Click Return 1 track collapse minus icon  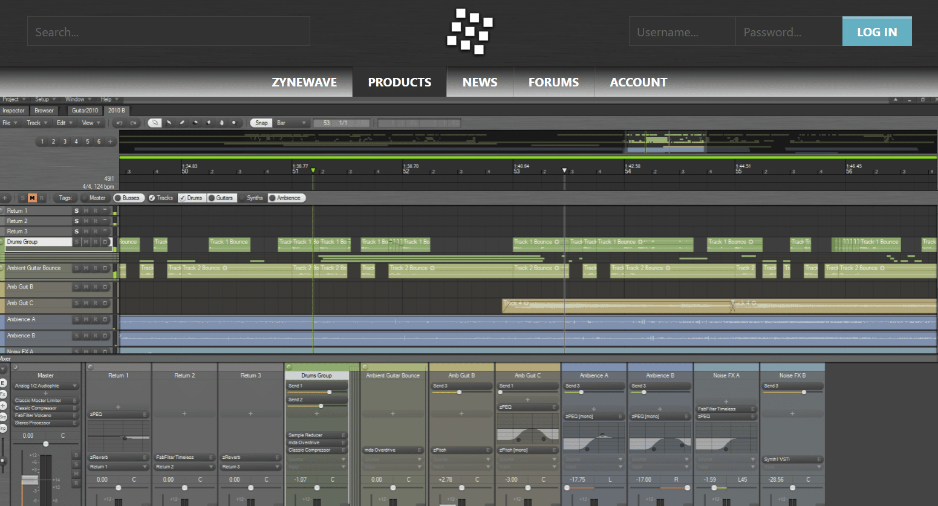click(105, 210)
